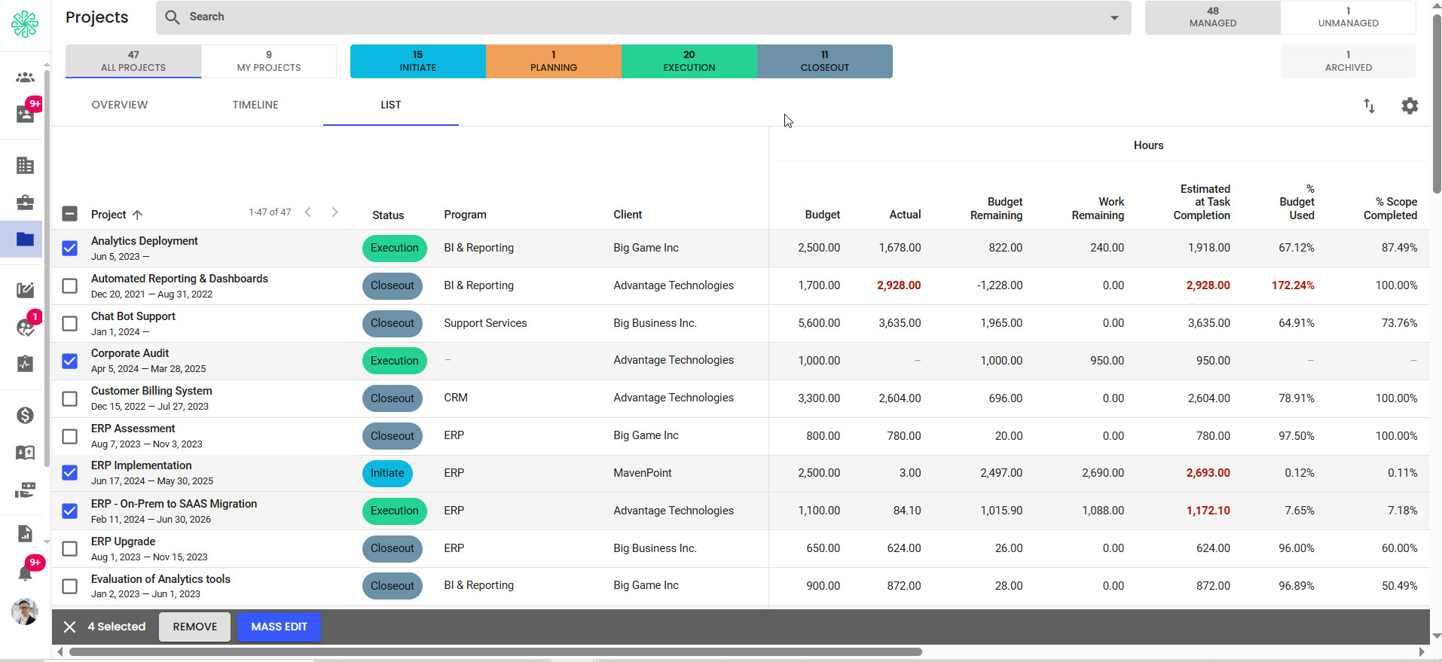Open user profile avatar menu
Image resolution: width=1442 pixels, height=662 pixels.
click(x=25, y=612)
